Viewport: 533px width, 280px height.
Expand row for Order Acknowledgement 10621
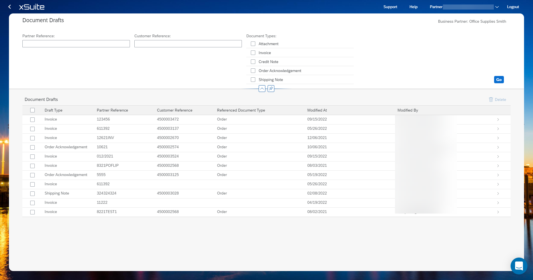pos(498,147)
